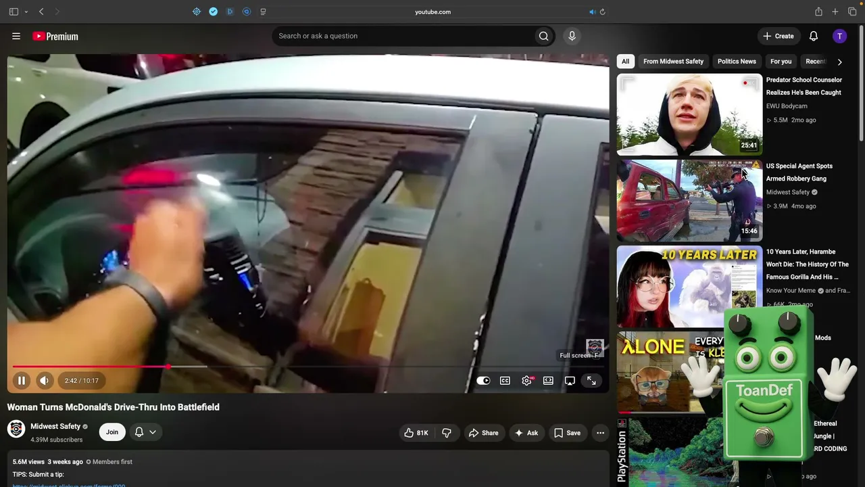This screenshot has height=487, width=865.
Task: Switch the player to theater mode
Action: pyautogui.click(x=548, y=381)
